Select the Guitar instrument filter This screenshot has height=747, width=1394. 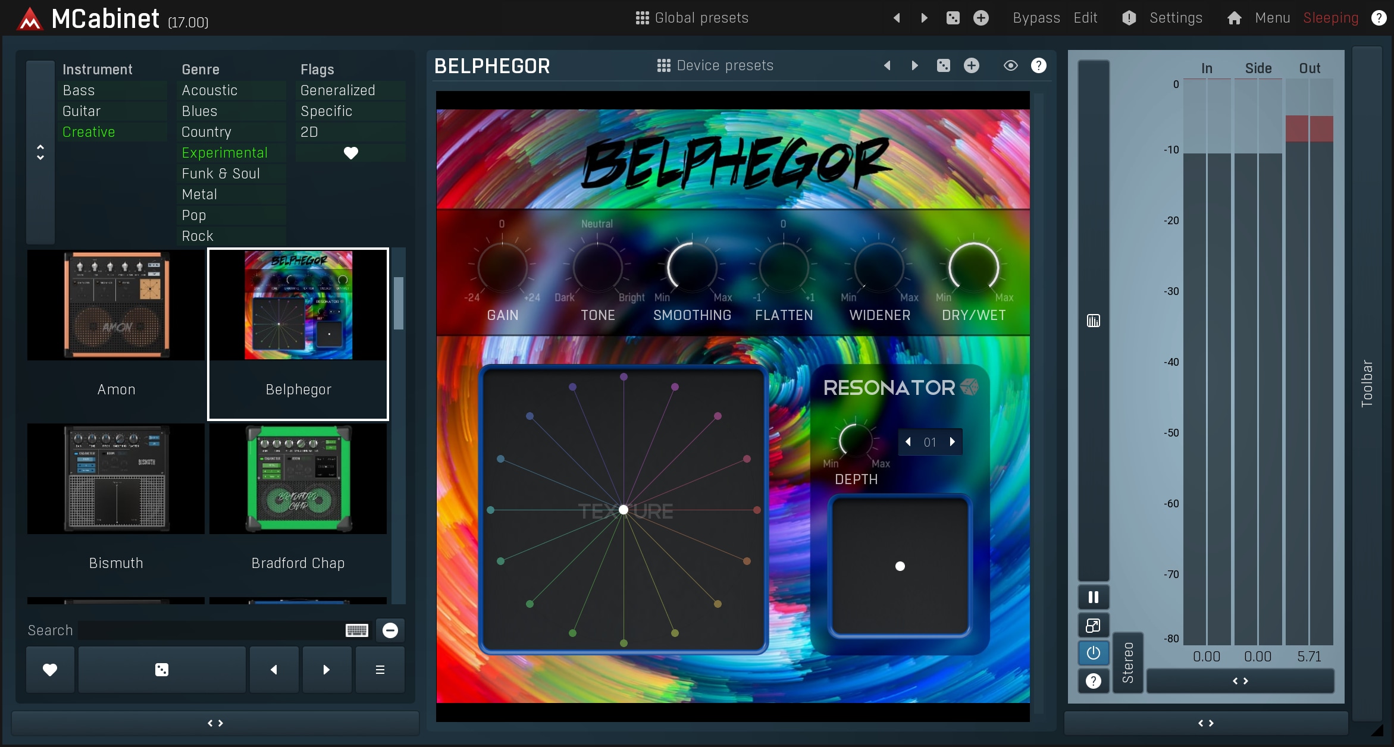coord(82,111)
